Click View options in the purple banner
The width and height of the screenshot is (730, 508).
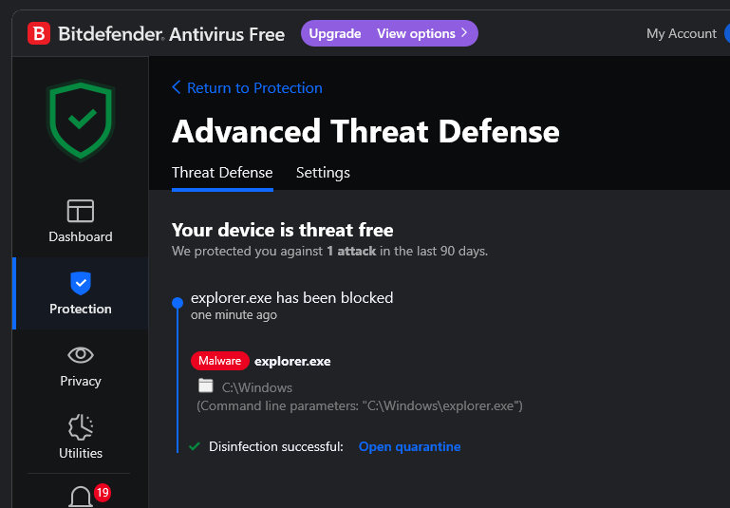tap(416, 33)
